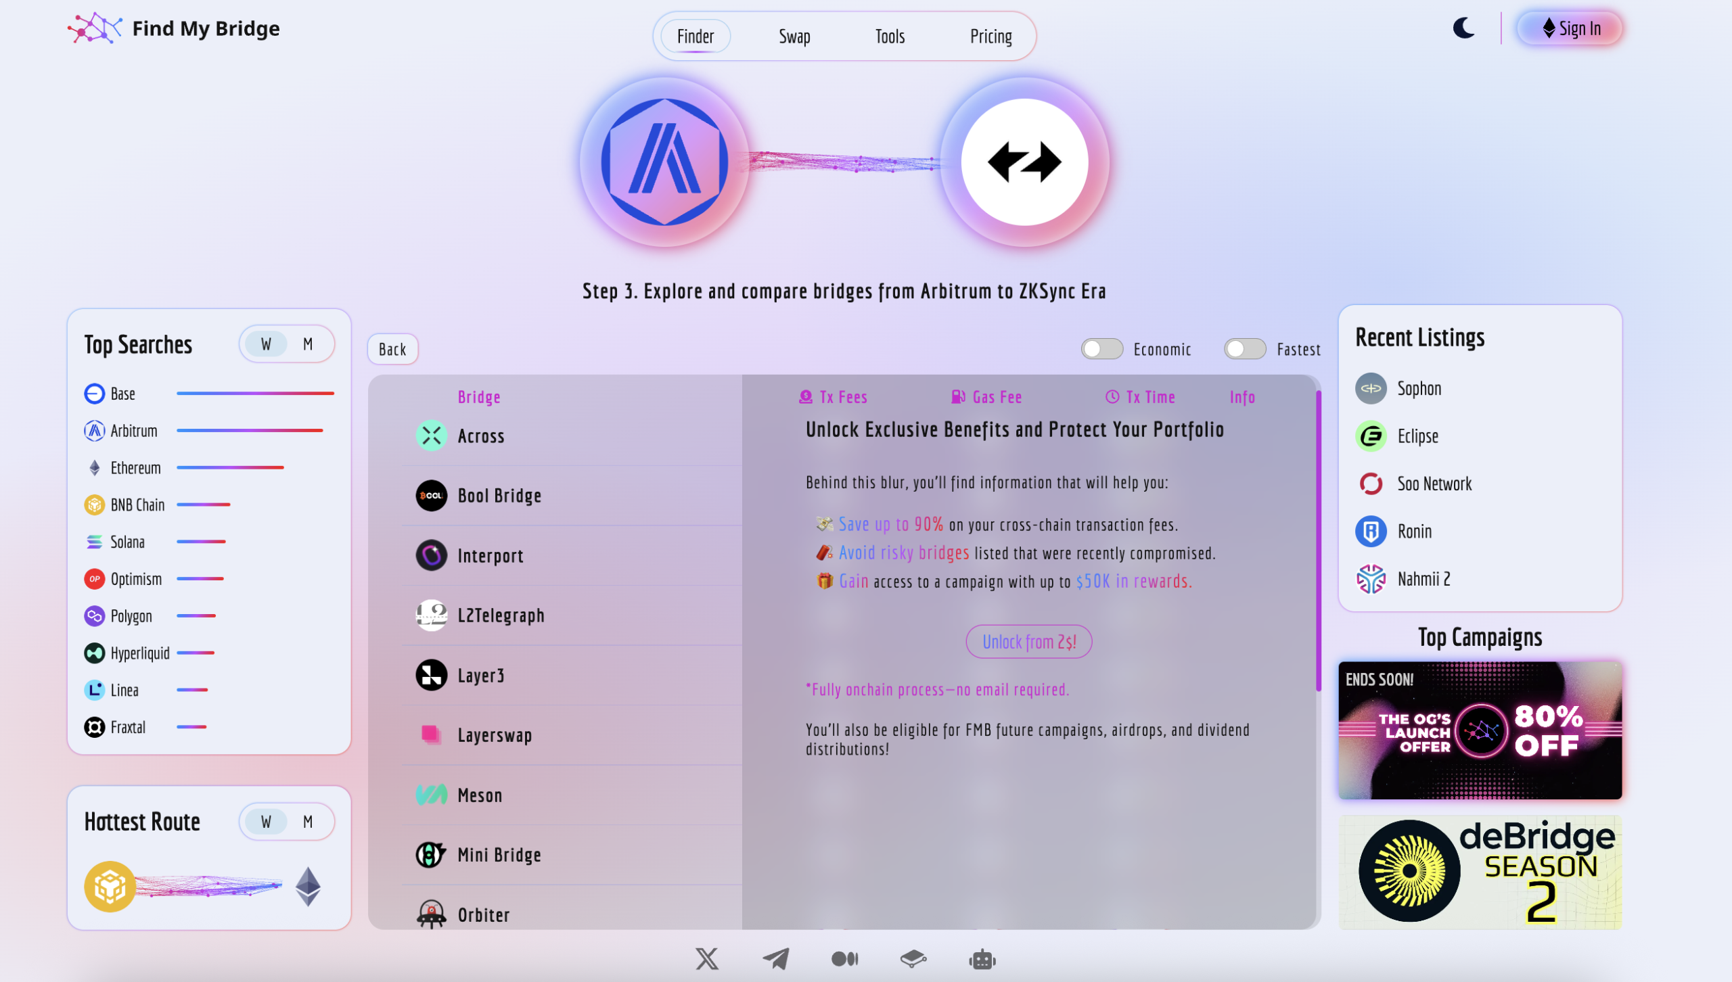Toggle dark mode with the moon icon
This screenshot has width=1732, height=982.
click(x=1463, y=28)
